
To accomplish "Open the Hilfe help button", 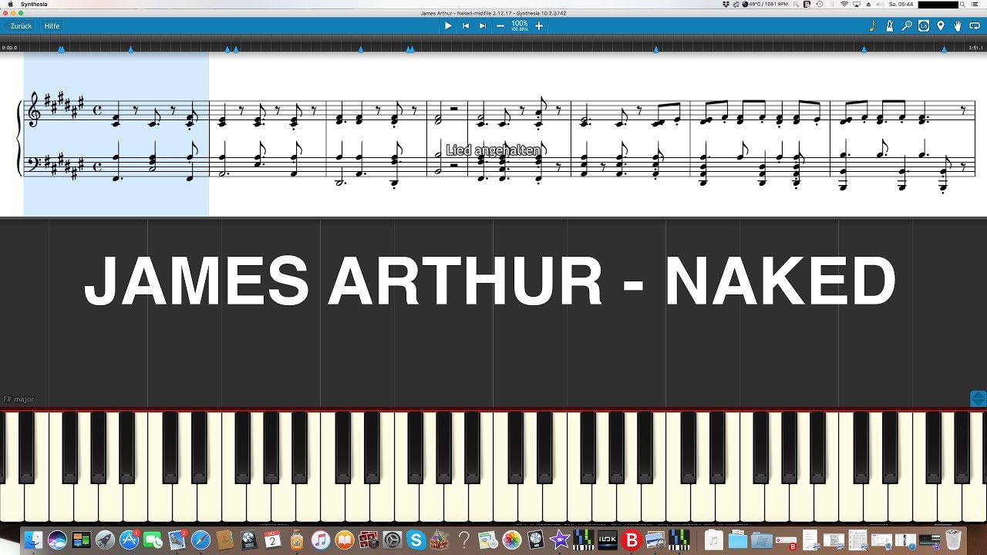I will point(52,26).
